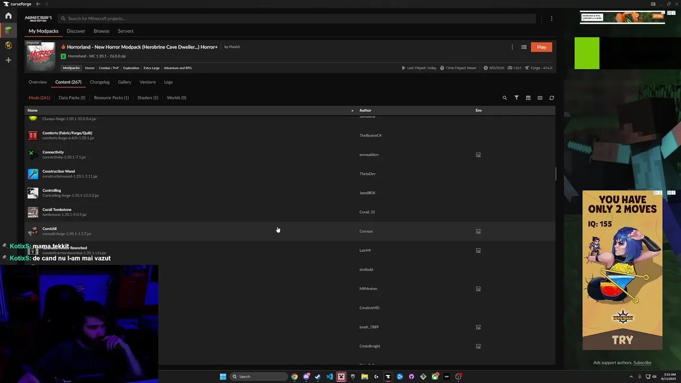Open the app's three-dot menu beside search bar
This screenshot has width=681, height=383.
click(x=552, y=19)
